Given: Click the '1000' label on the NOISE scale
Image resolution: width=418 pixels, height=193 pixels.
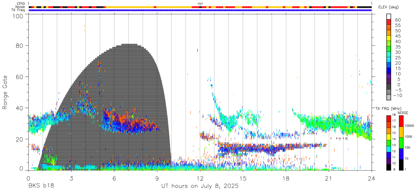Looking at the screenshot, I should [x=408, y=136].
